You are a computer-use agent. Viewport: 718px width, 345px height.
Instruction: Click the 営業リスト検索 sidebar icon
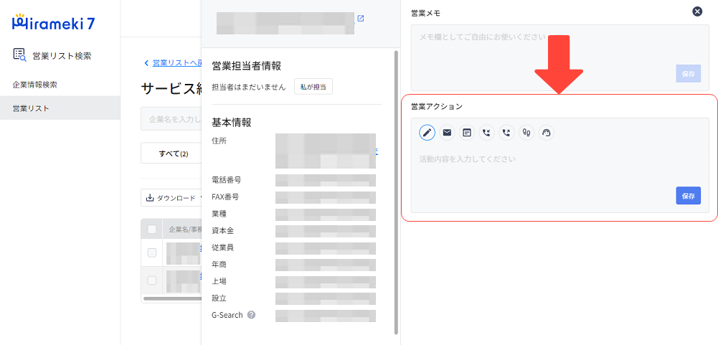[x=19, y=55]
